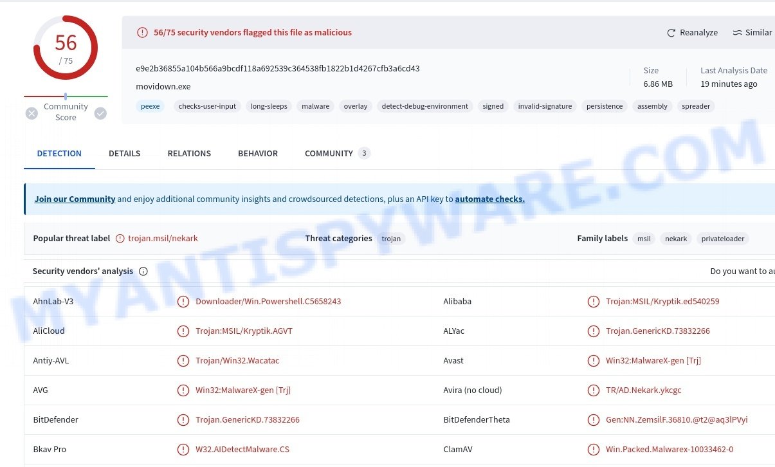The width and height of the screenshot is (775, 467).
Task: Click the warning icon next to trojan.msil/nekark
Action: coord(120,239)
